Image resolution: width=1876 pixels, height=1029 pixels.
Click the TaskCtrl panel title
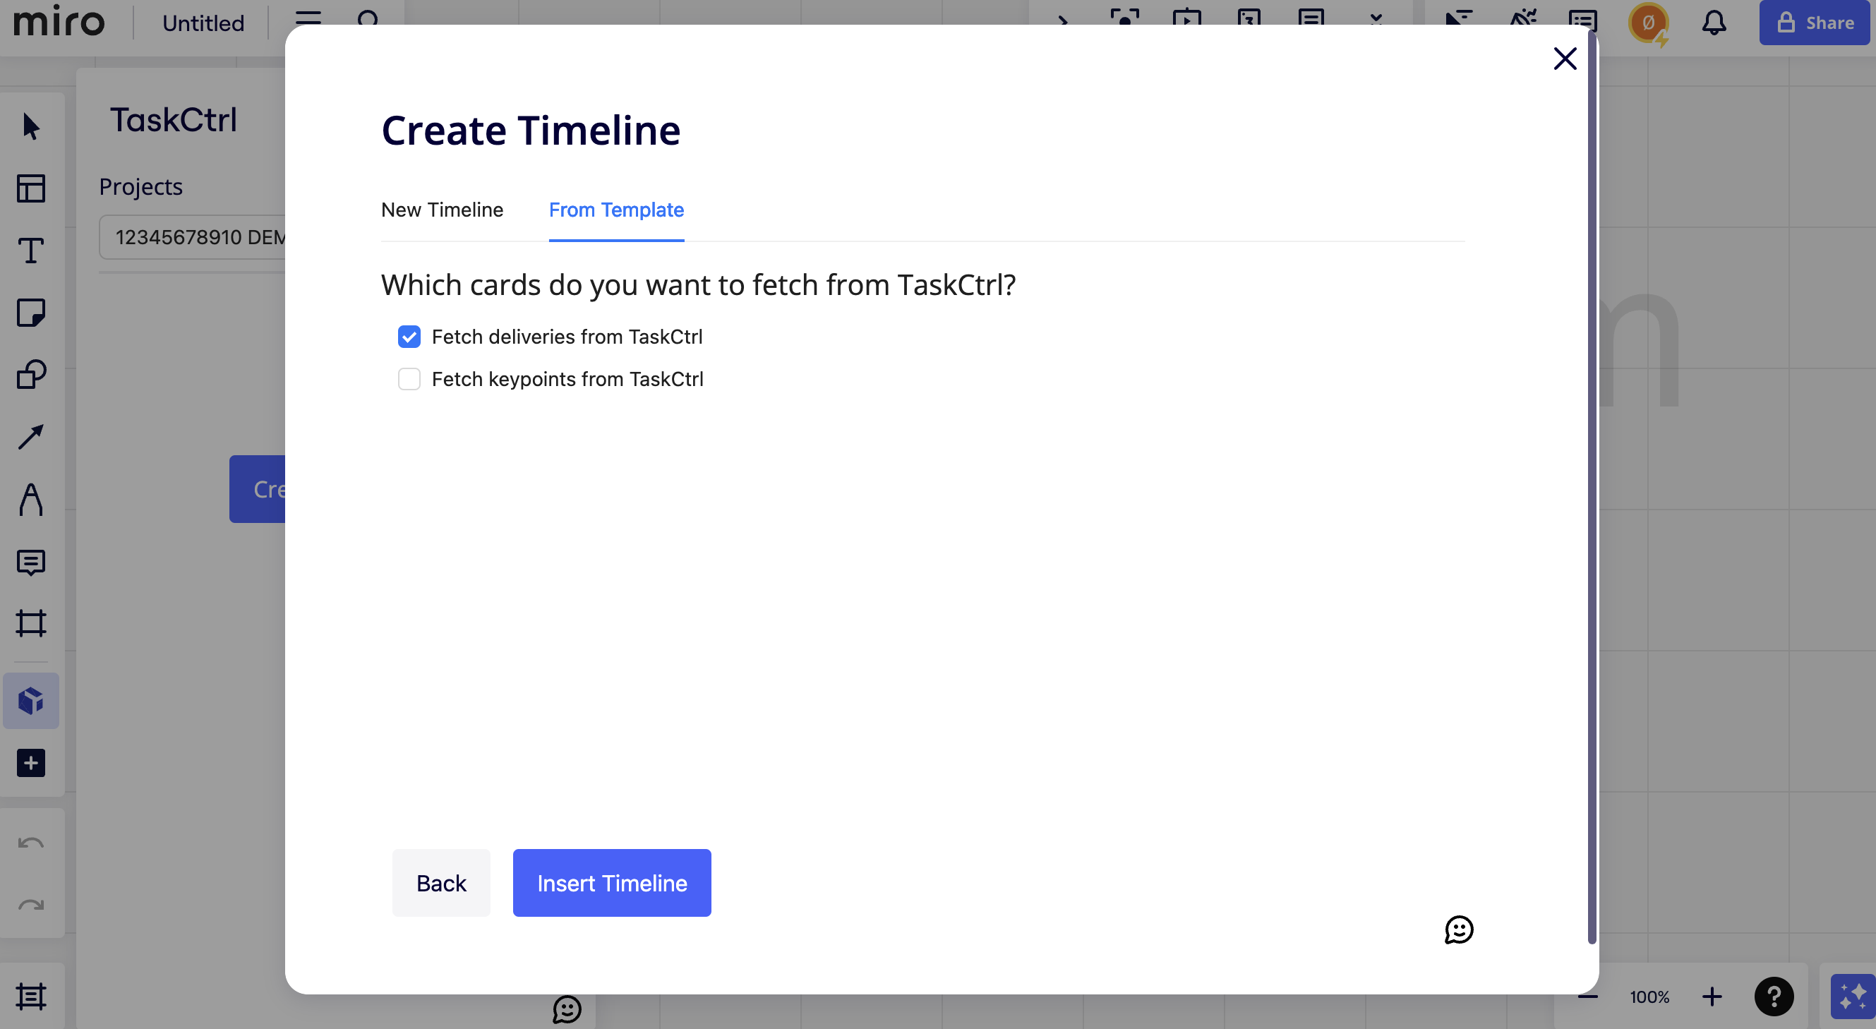point(174,119)
